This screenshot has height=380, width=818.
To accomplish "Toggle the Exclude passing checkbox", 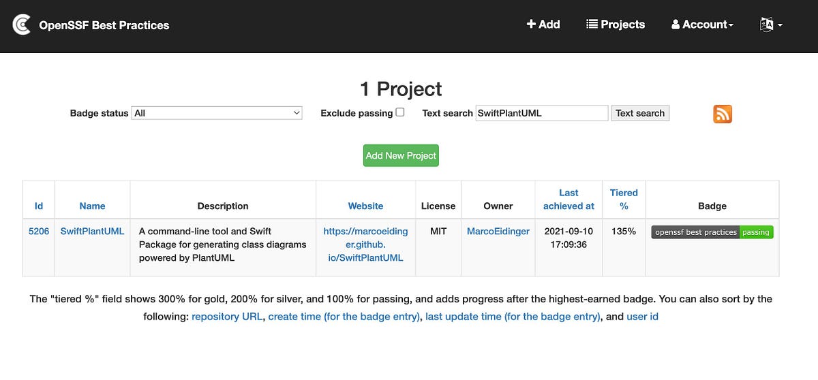I will [x=400, y=112].
